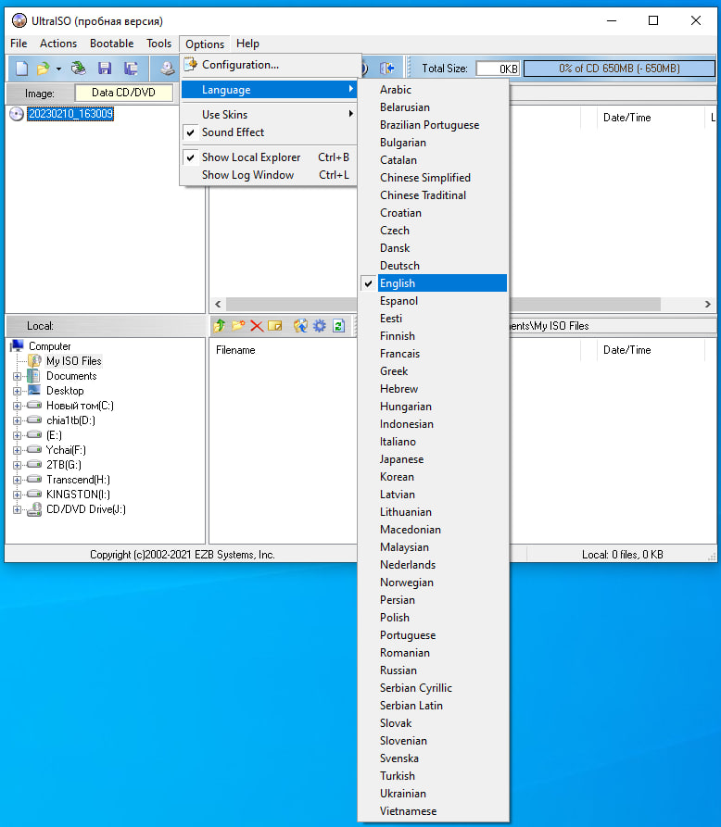Click the Date/Time header in the local pane
The width and height of the screenshot is (721, 827).
point(627,350)
